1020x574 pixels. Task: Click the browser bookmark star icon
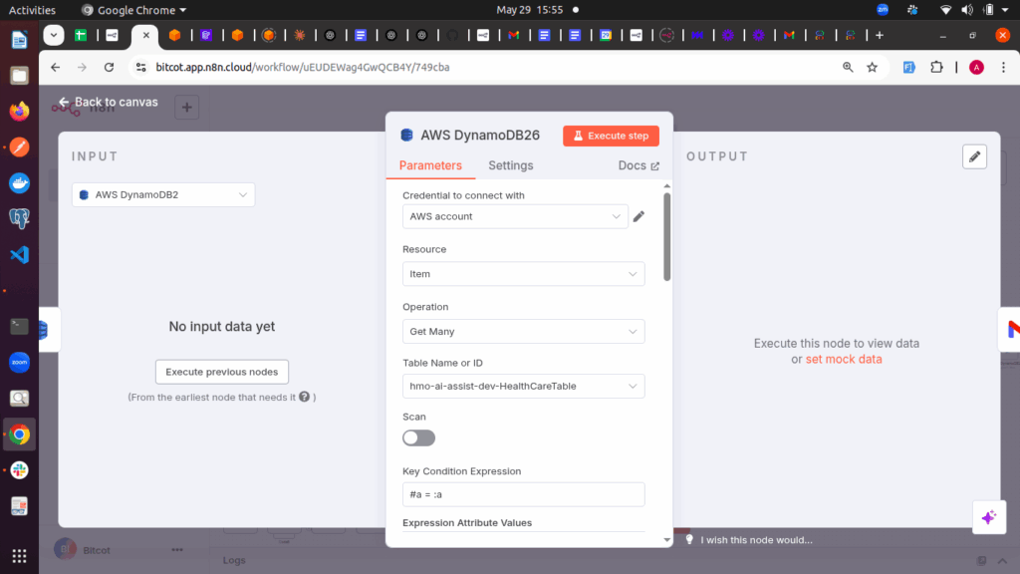873,68
